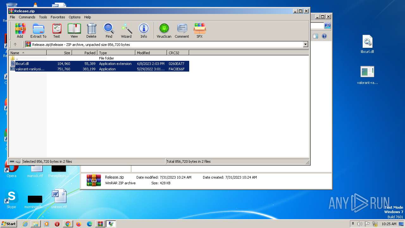Screen dimensions: 405x228
Task: Open the Commands menu
Action: (x=27, y=17)
